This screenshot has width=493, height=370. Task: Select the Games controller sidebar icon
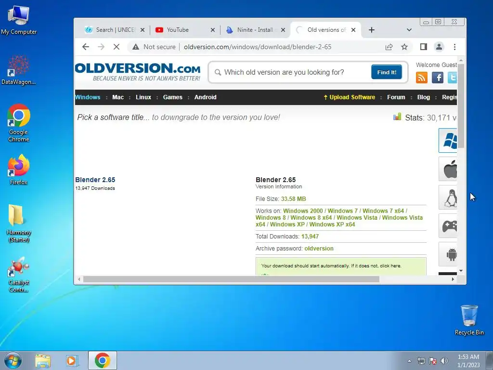point(448,226)
